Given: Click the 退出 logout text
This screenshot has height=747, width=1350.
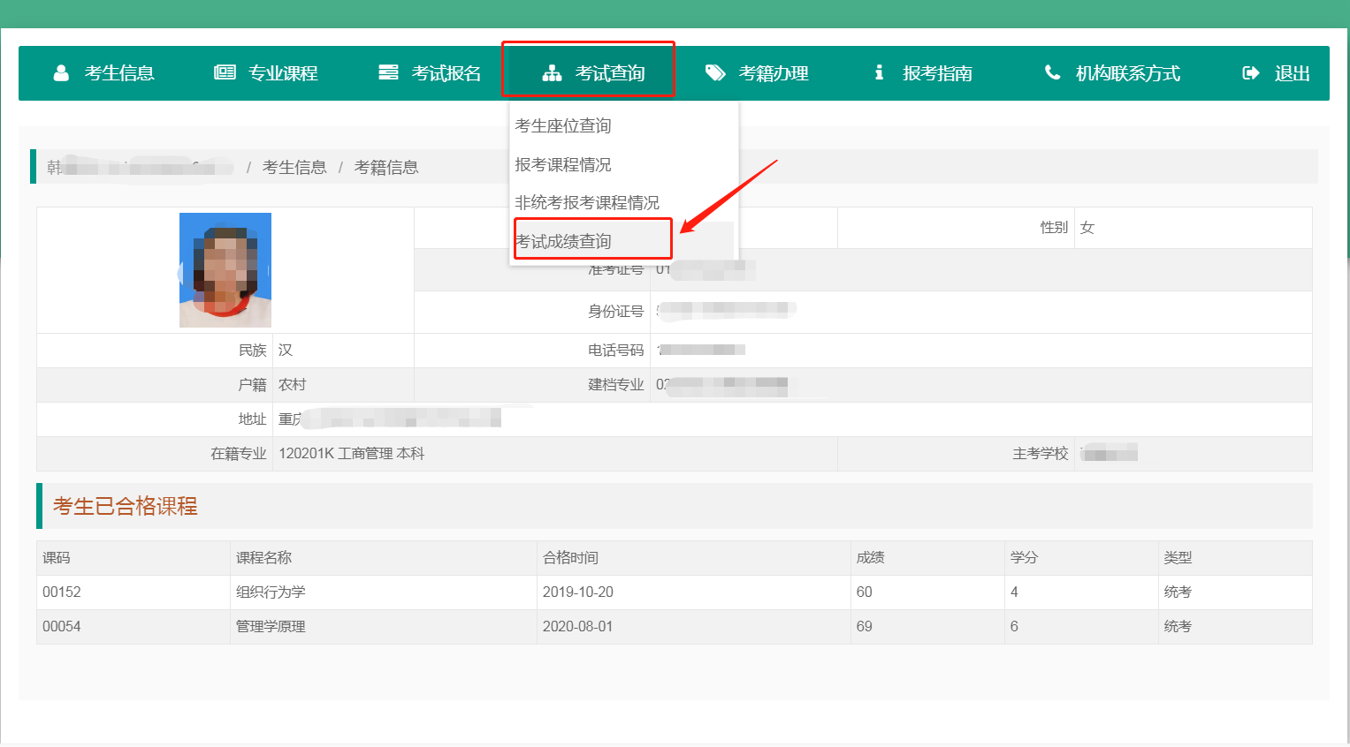Looking at the screenshot, I should 1292,73.
